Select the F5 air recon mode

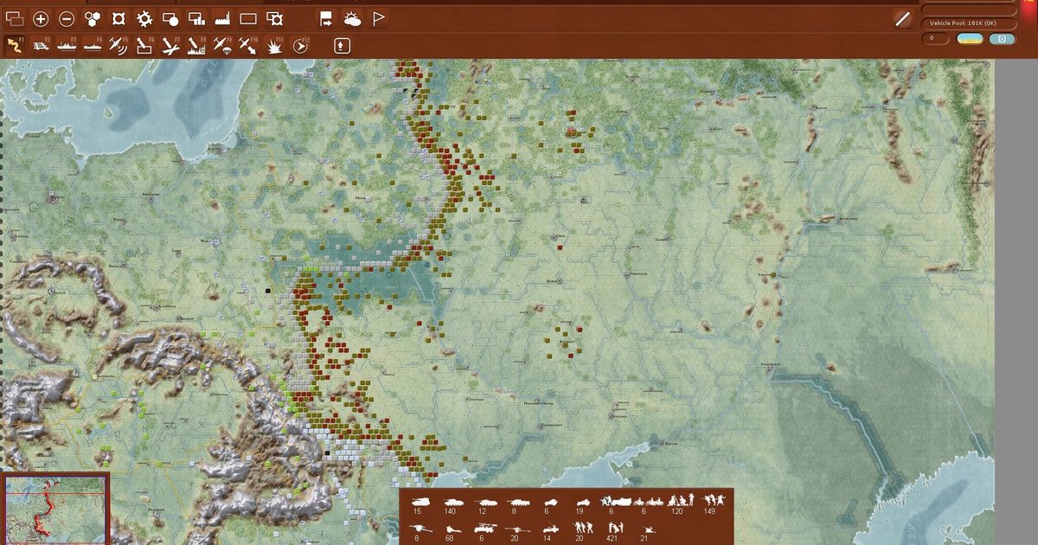[119, 44]
